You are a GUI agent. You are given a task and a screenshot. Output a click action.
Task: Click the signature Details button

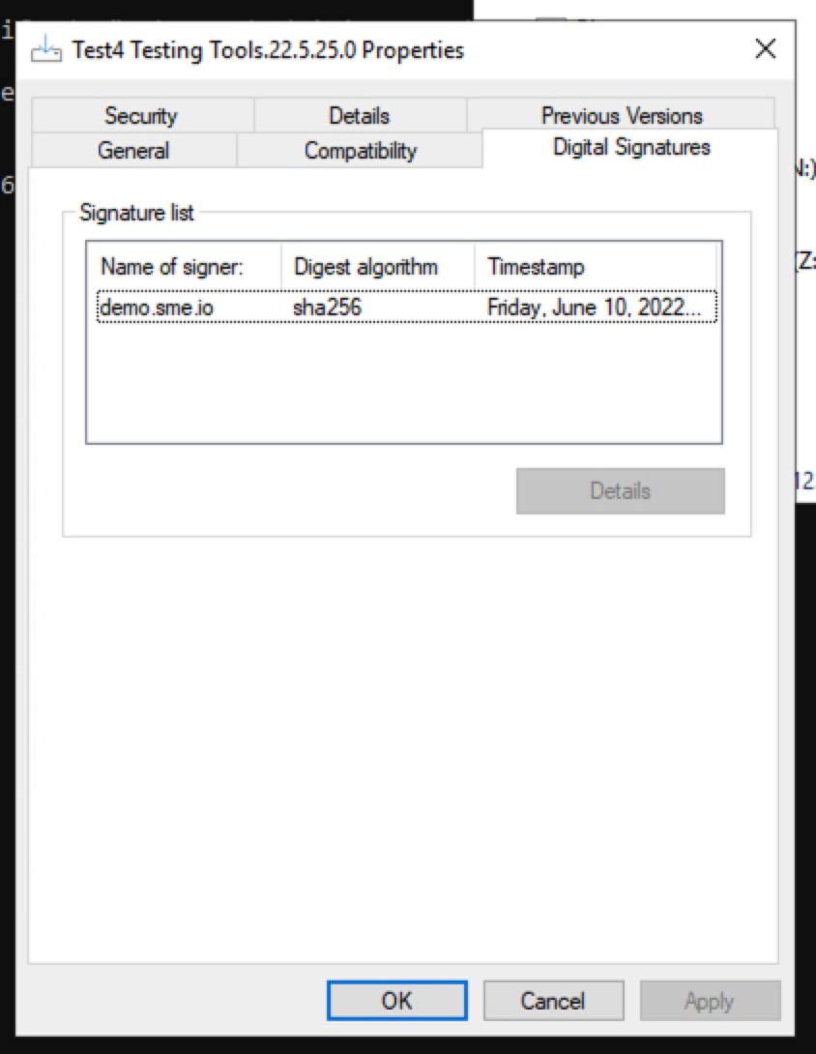pos(621,491)
